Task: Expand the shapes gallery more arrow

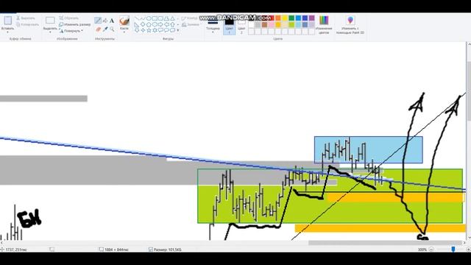Action: pos(178,30)
